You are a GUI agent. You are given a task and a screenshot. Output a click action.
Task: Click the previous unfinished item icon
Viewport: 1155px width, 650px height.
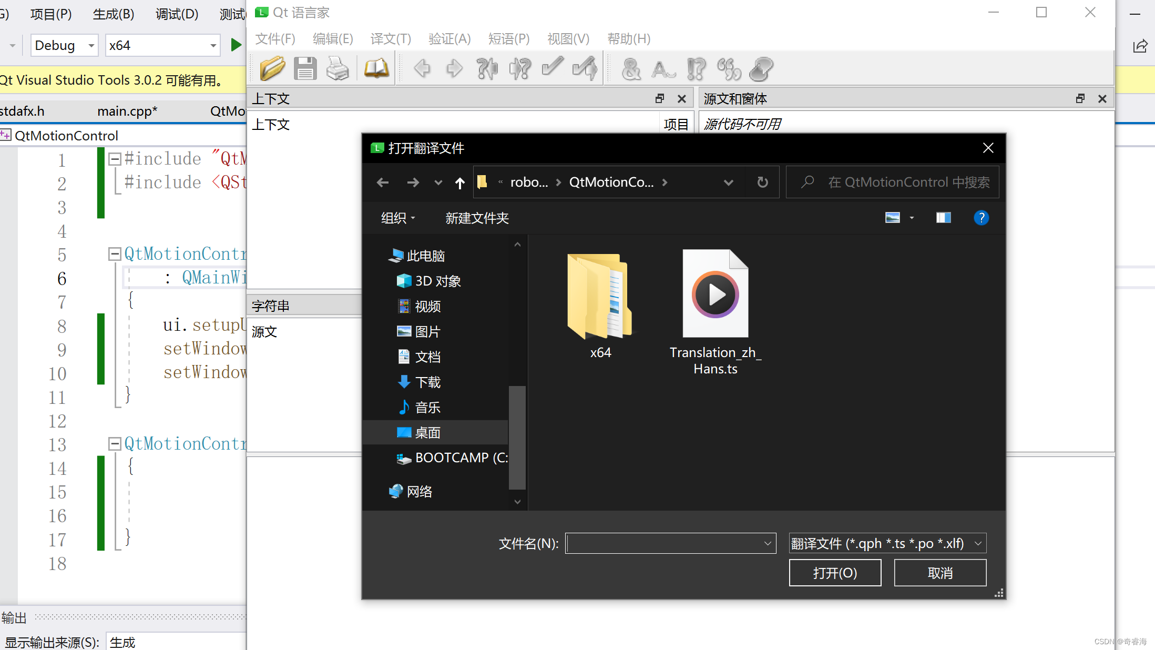click(487, 68)
